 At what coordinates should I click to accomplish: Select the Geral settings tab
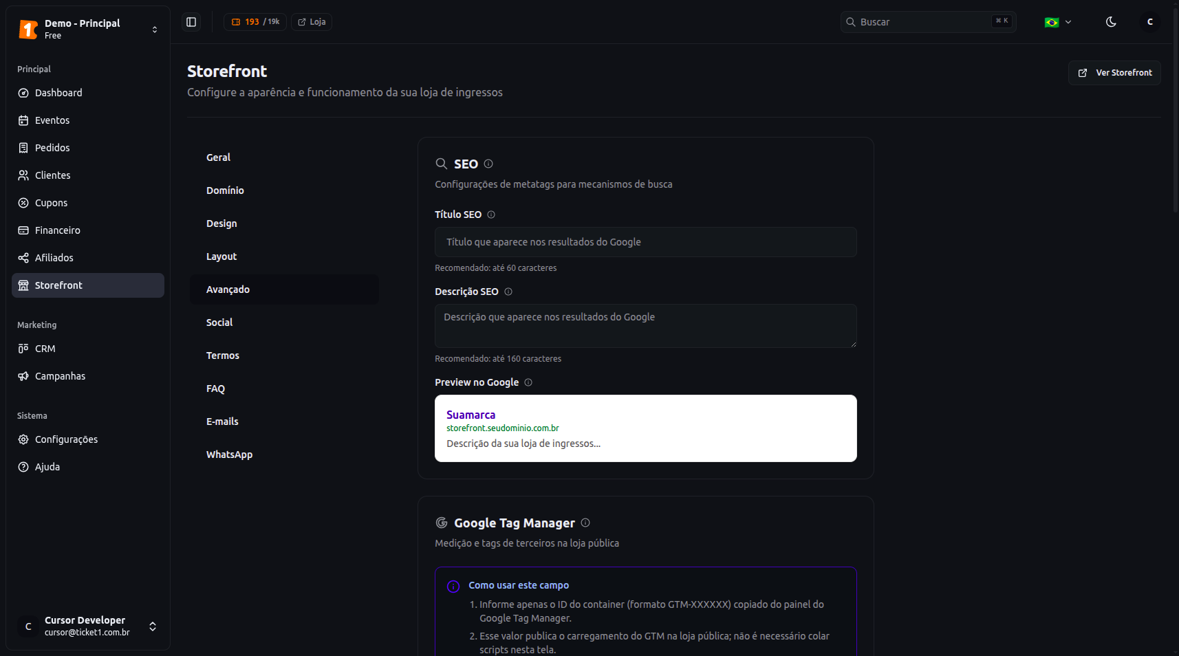(x=284, y=157)
